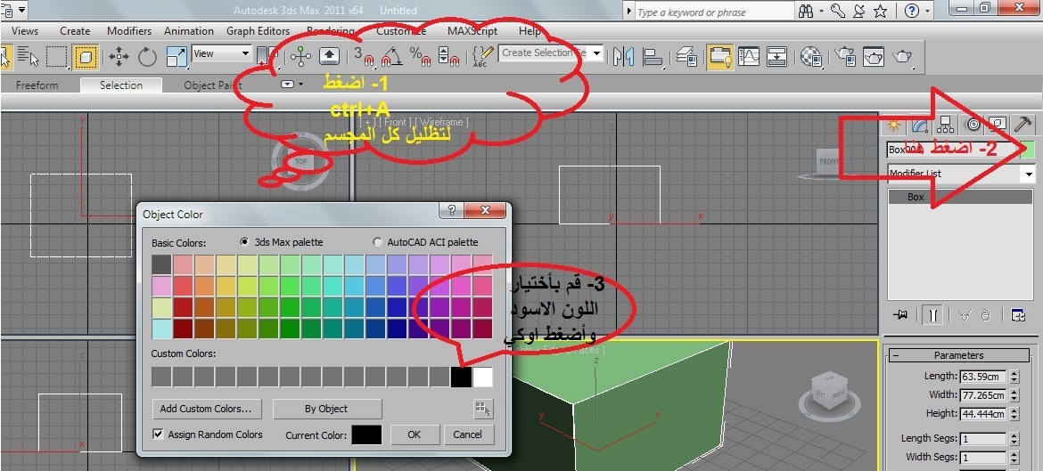Switch to the Freeform ribbon tab
Screen dimensions: 1043x471
pos(37,85)
